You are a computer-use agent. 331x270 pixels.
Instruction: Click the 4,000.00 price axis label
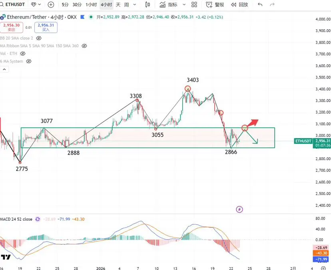pyautogui.click(x=323, y=19)
